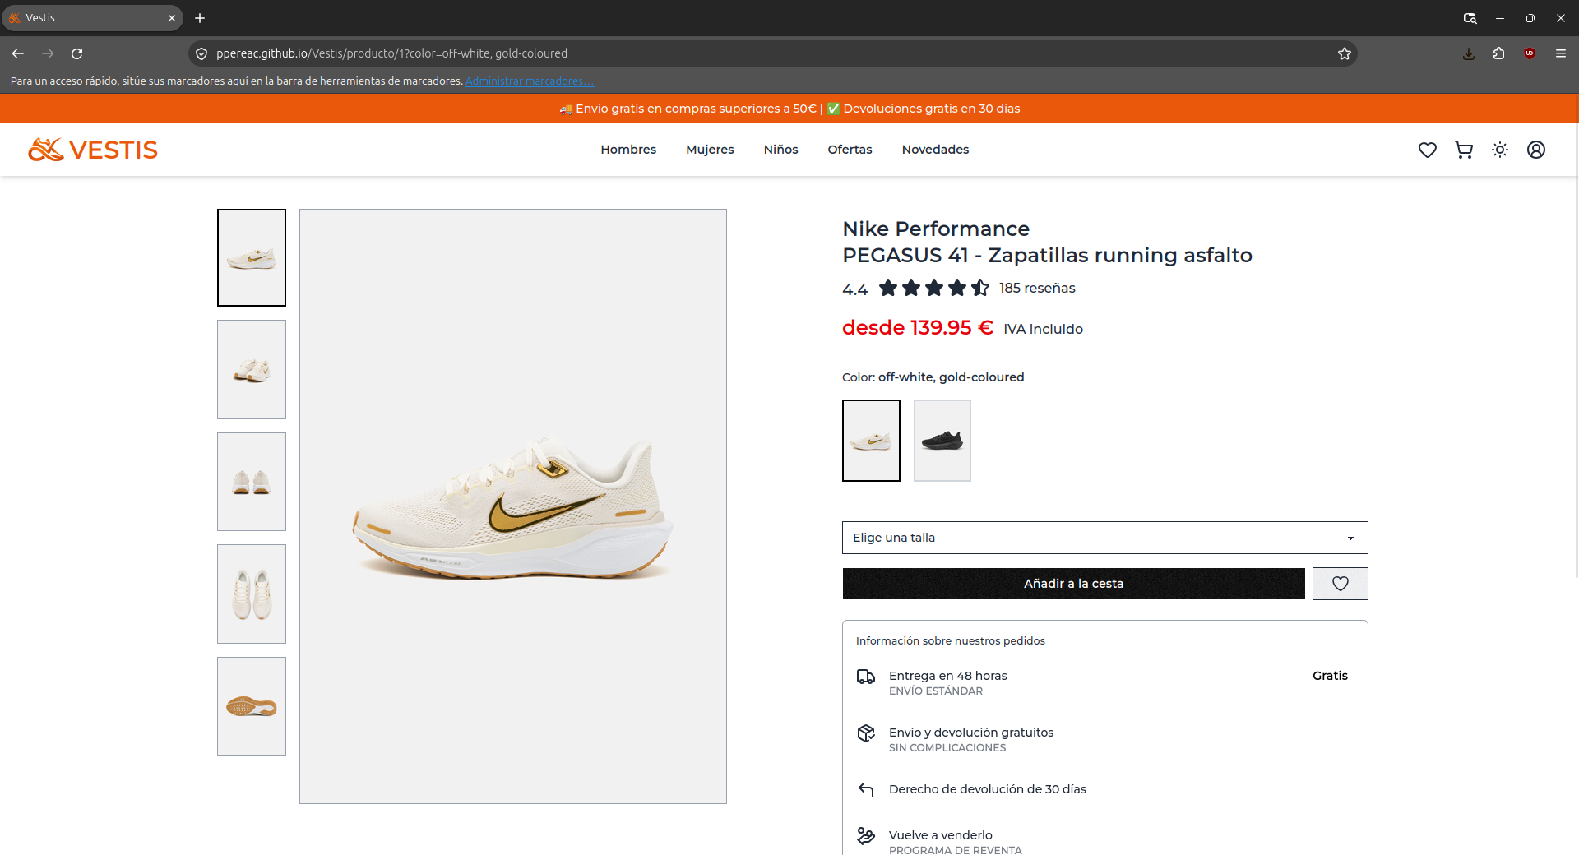Open the shopping cart icon
This screenshot has width=1579, height=855.
click(x=1464, y=150)
